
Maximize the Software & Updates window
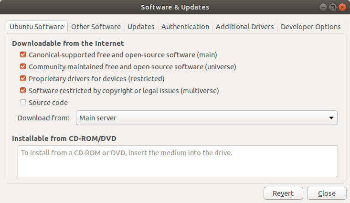coord(333,7)
